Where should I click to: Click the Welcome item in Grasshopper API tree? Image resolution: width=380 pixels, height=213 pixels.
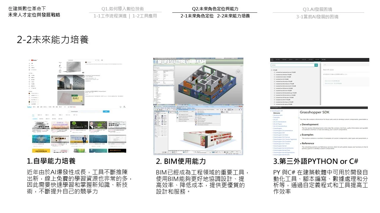click(x=276, y=113)
